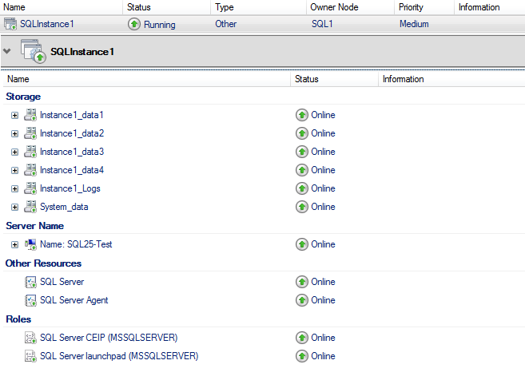The width and height of the screenshot is (525, 384).
Task: Select the Instance1_data1 resource
Action: pos(72,115)
